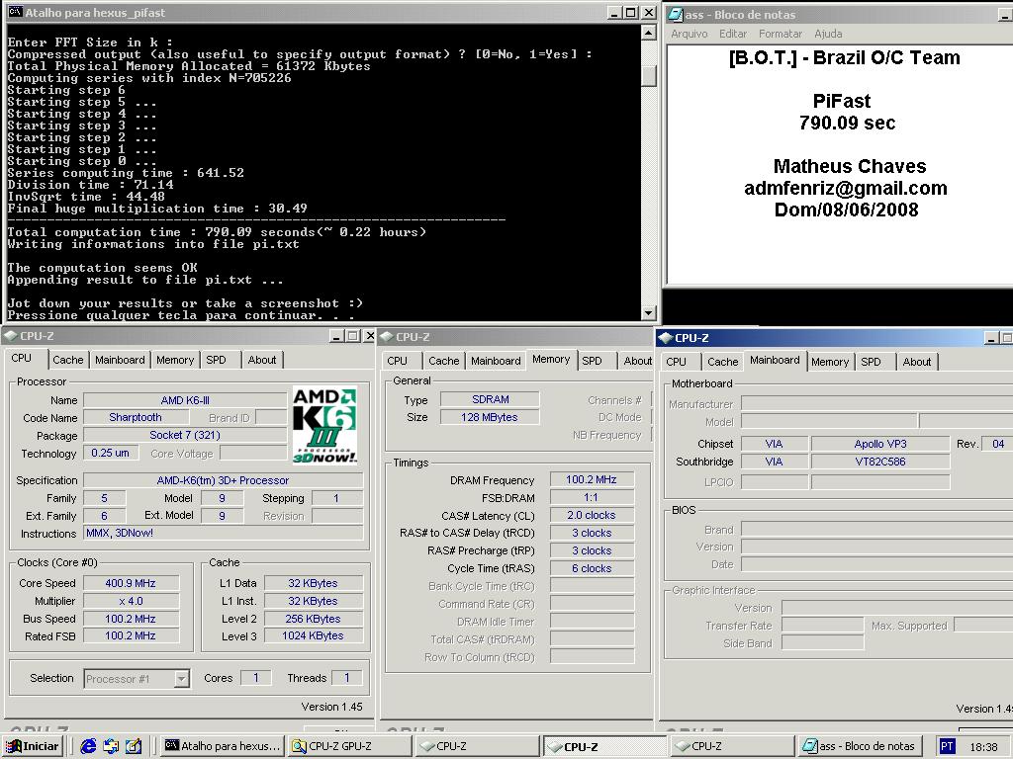Viewport: 1013px width, 759px height.
Task: Select the CPU tab in the CPU-Z window showing Timings
Action: pyautogui.click(x=398, y=362)
